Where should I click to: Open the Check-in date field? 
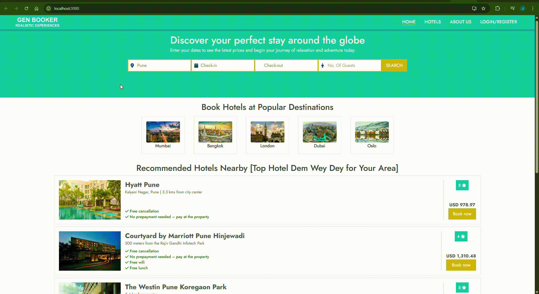click(223, 65)
